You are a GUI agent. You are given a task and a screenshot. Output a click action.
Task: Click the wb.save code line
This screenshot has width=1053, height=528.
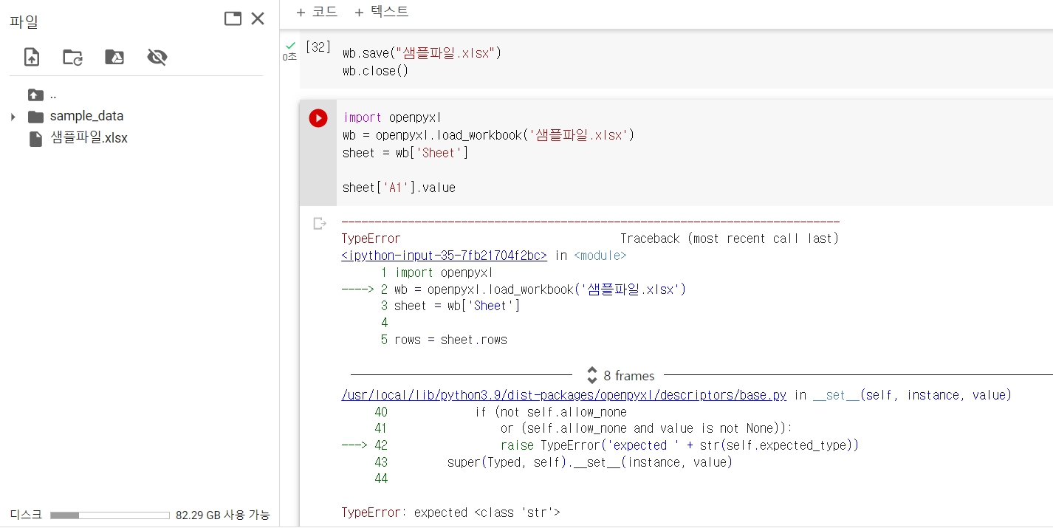tap(422, 53)
